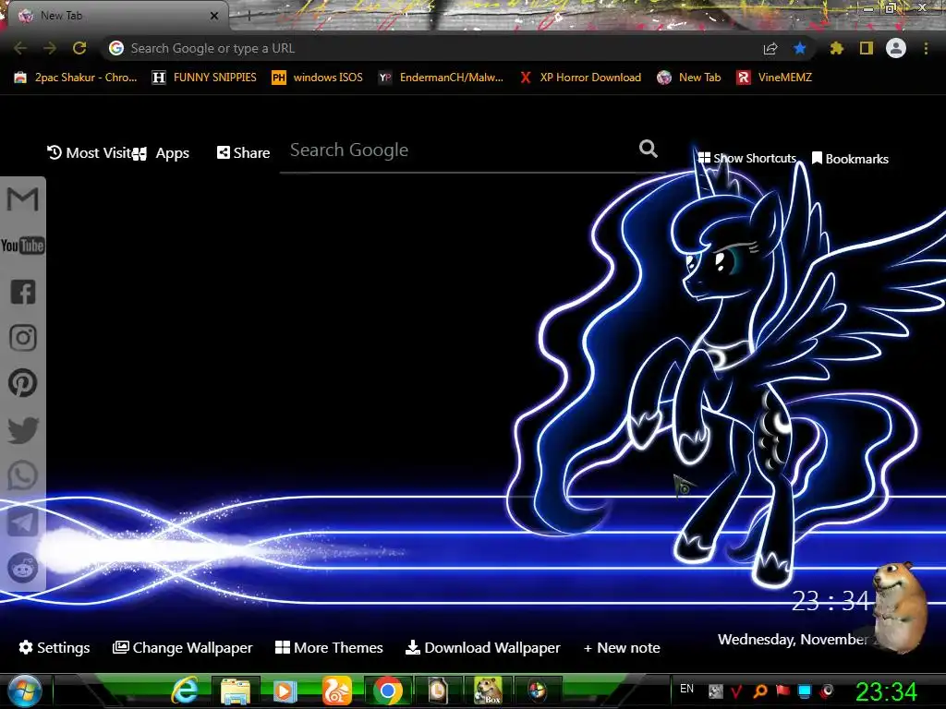Click the red flag tray icon

(x=782, y=691)
